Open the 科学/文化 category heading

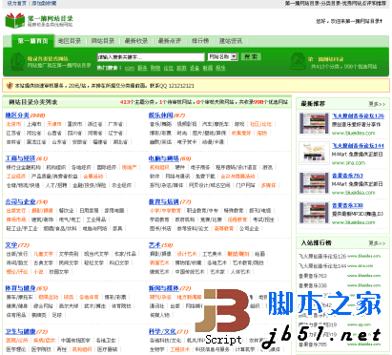pyautogui.click(x=162, y=331)
